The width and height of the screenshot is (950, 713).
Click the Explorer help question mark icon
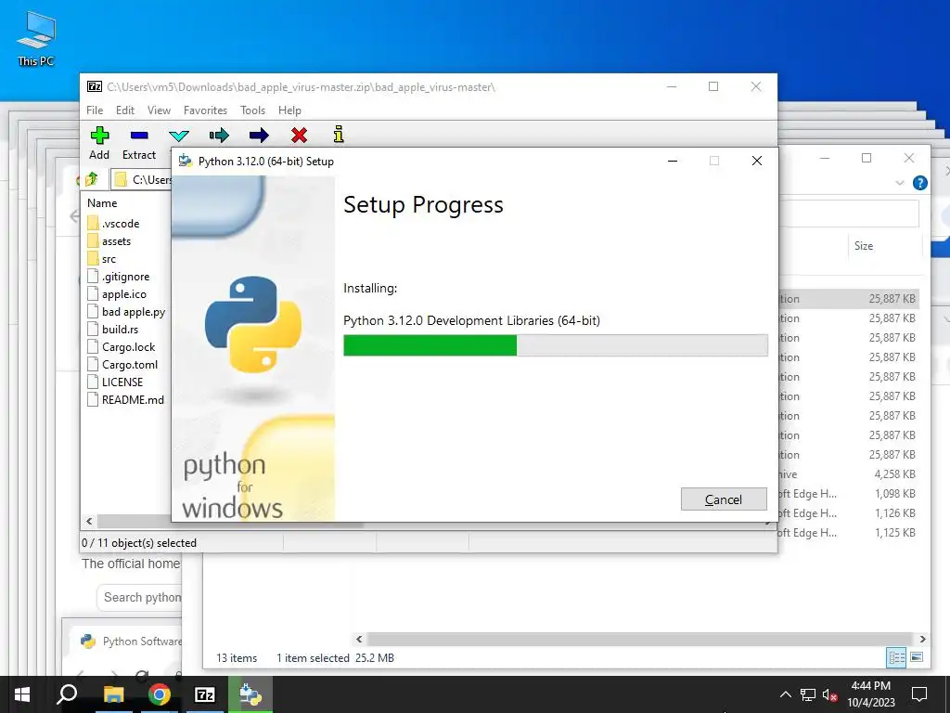tap(919, 183)
